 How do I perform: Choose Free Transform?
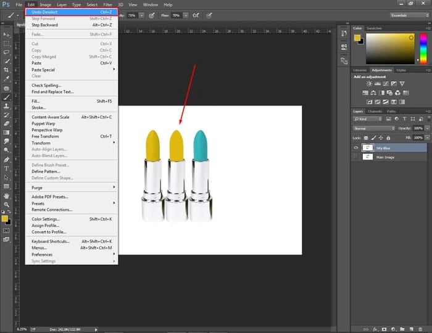point(72,136)
